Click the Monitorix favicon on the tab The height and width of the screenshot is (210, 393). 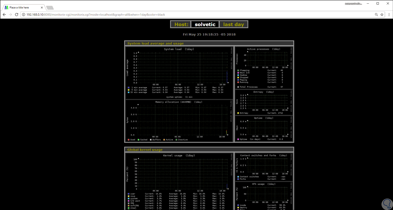click(7, 8)
